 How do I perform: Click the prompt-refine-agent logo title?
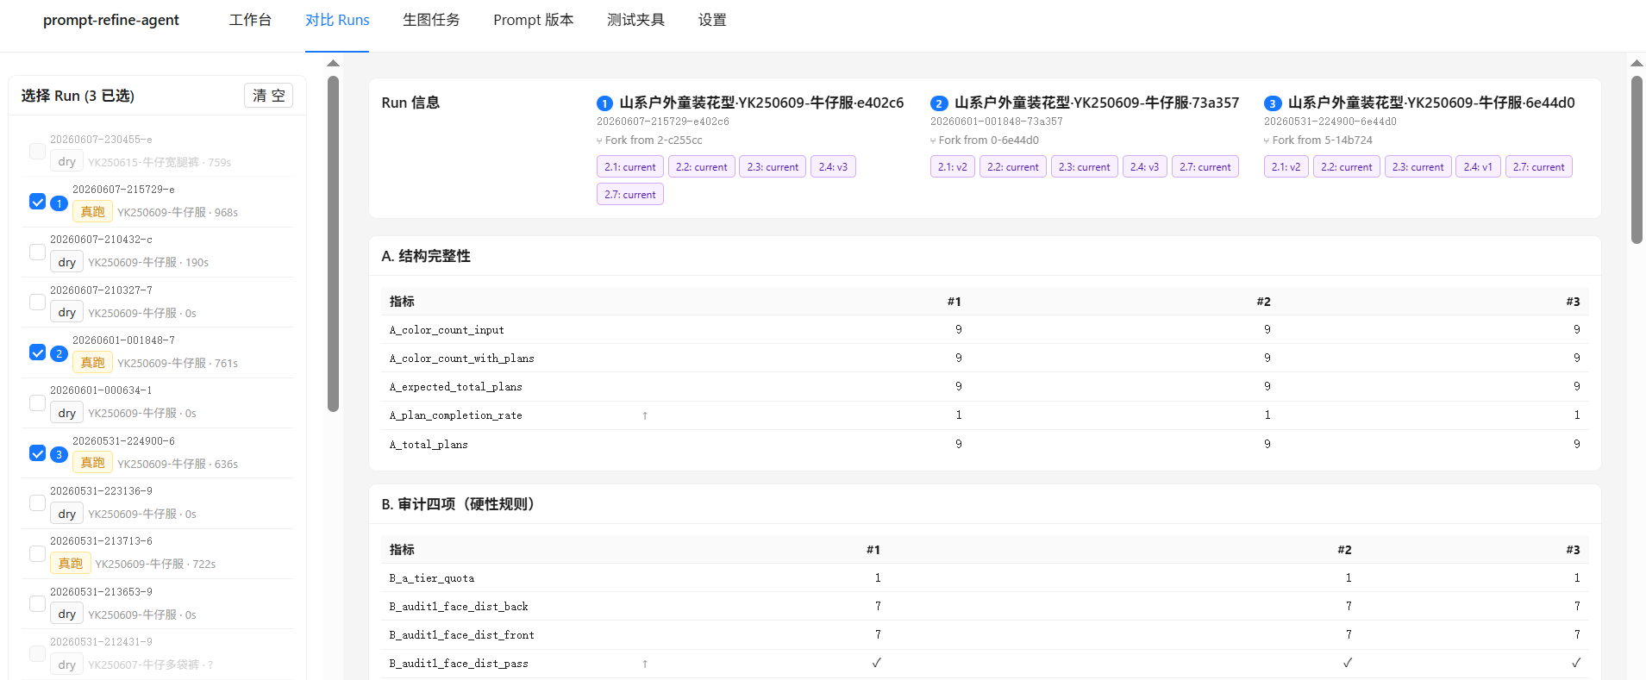click(x=111, y=20)
